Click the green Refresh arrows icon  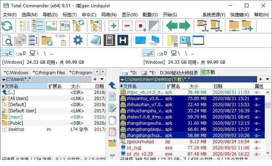[x=7, y=26]
